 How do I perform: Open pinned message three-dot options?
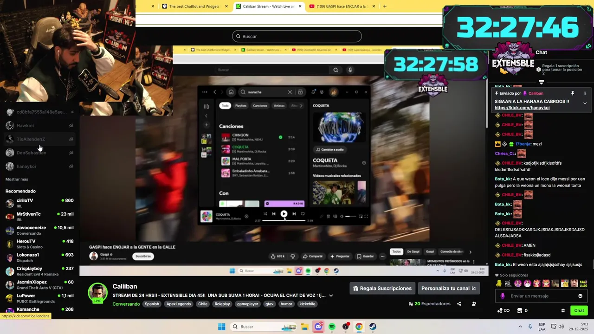[x=585, y=93]
